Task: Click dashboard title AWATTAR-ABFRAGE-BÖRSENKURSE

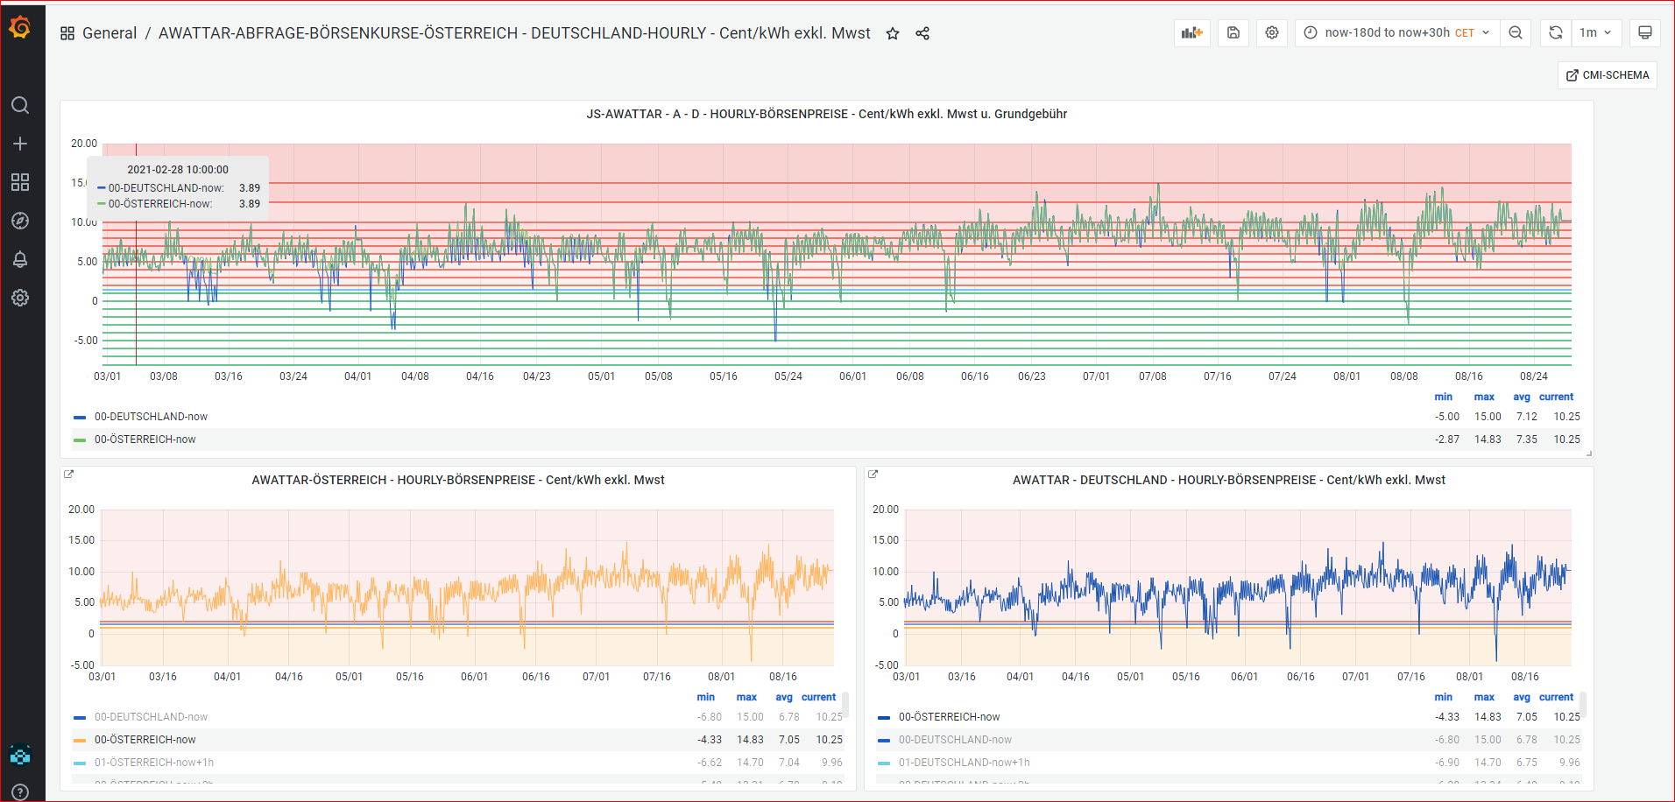Action: (x=514, y=33)
